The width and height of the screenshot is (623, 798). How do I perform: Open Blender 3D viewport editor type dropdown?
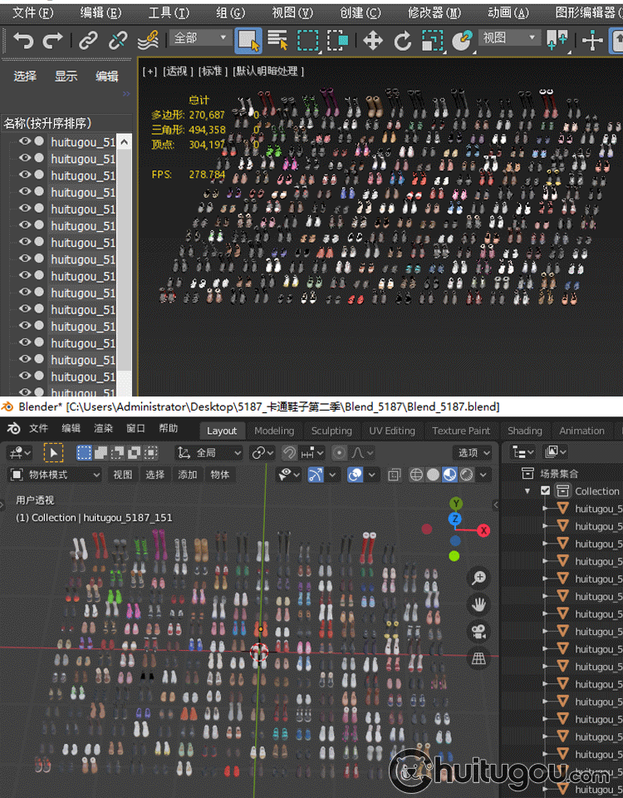coord(20,452)
